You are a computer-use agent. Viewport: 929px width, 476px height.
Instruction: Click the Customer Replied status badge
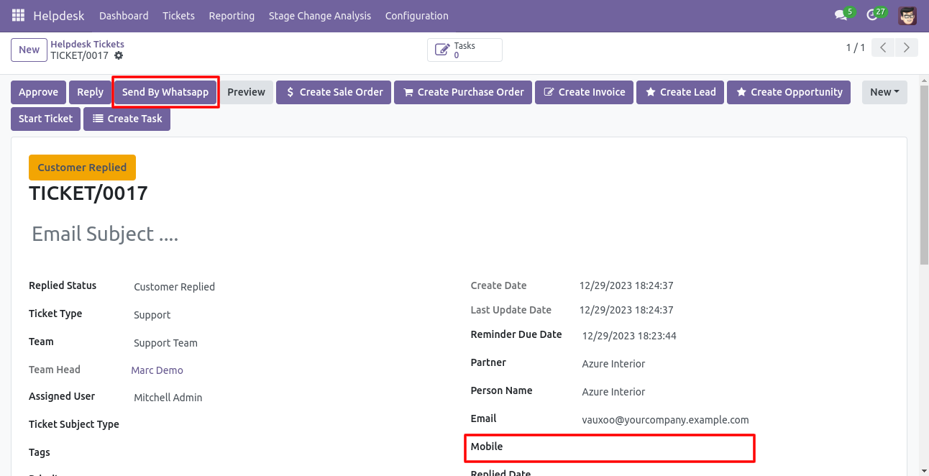82,168
